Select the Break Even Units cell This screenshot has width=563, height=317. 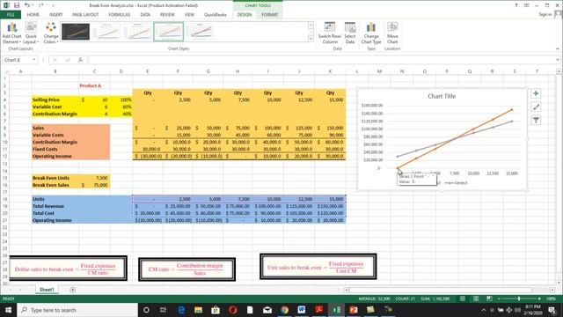[x=55, y=178]
